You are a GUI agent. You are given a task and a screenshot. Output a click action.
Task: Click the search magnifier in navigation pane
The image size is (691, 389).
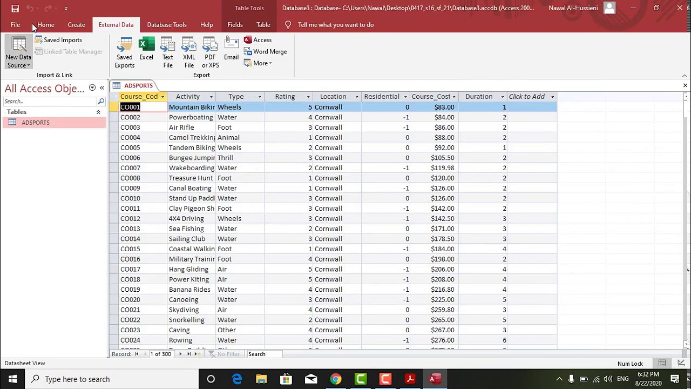click(x=101, y=102)
